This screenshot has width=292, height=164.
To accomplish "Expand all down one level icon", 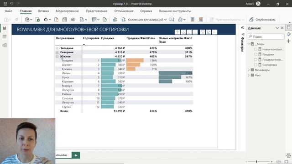I will coord(195,32).
